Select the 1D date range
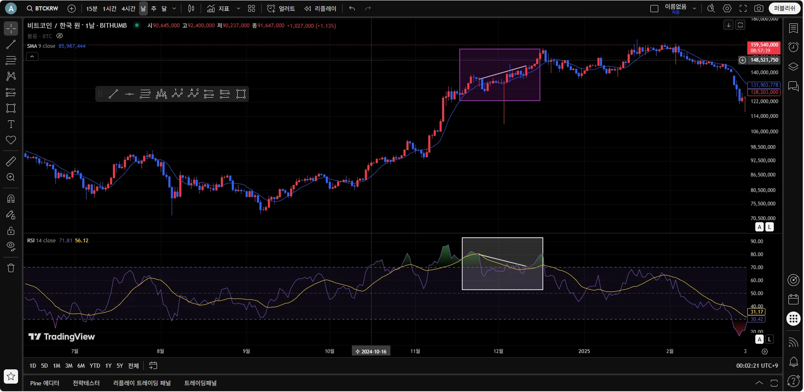This screenshot has height=392, width=804. 33,366
